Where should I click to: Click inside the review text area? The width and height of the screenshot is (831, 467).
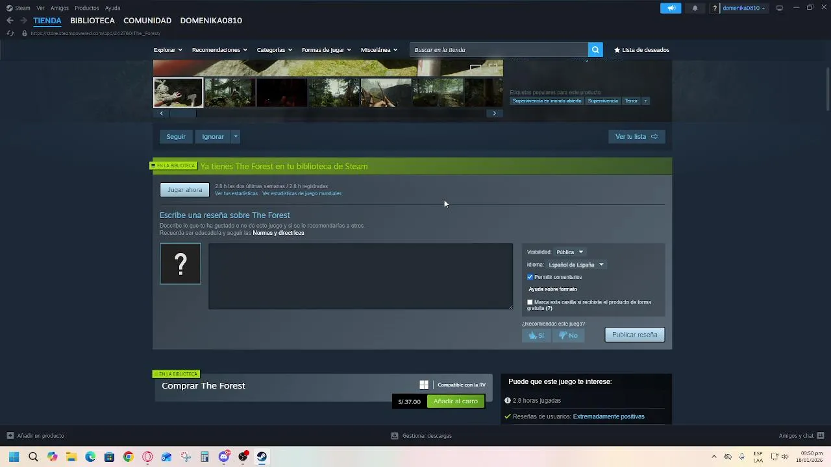coord(360,276)
